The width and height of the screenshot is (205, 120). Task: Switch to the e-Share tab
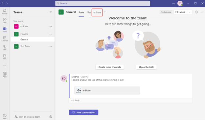97,12
